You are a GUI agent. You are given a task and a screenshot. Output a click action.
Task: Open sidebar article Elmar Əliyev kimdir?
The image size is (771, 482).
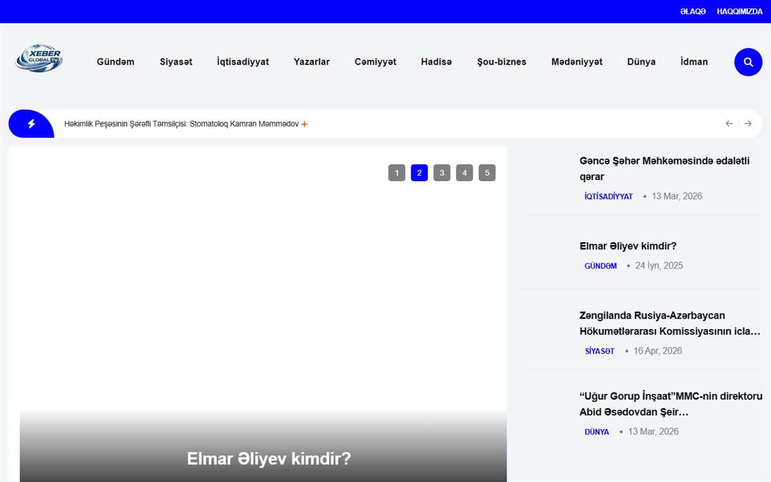tap(628, 246)
